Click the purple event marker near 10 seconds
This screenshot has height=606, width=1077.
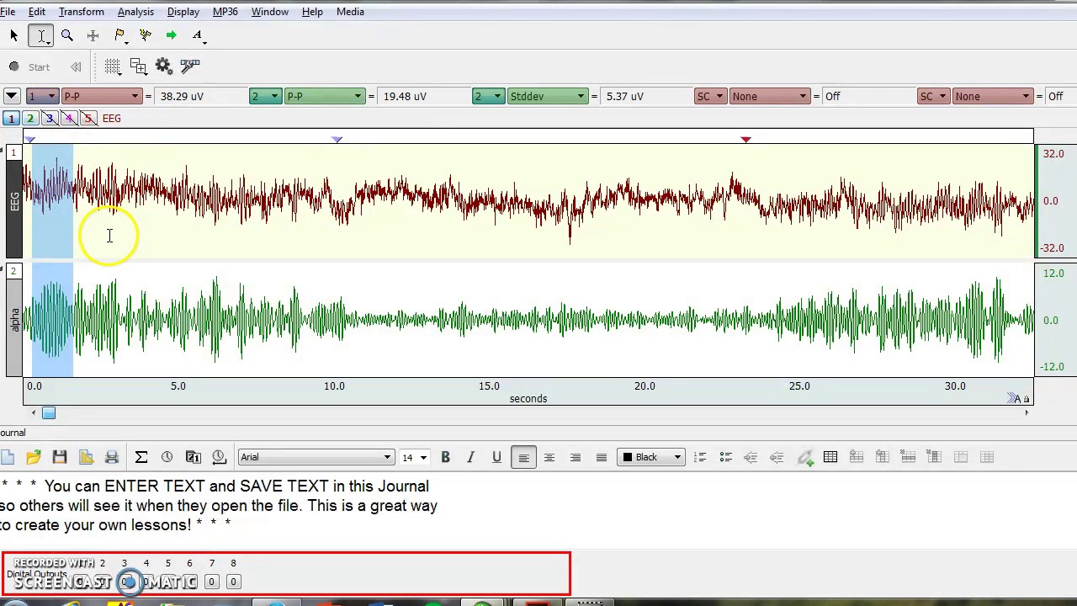tap(337, 140)
